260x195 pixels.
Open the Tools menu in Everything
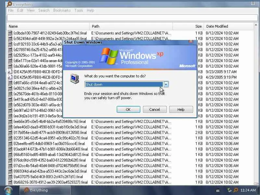pos(79,10)
